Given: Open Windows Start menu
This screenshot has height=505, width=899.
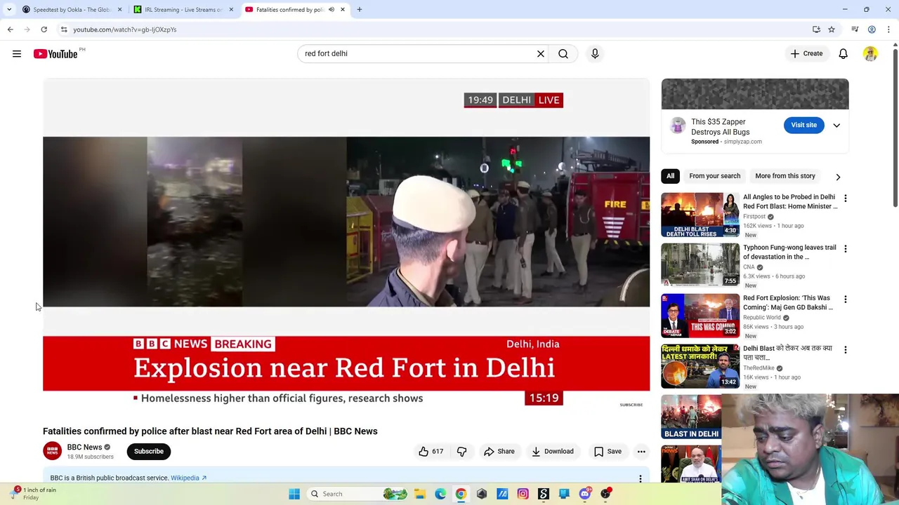Looking at the screenshot, I should (294, 494).
